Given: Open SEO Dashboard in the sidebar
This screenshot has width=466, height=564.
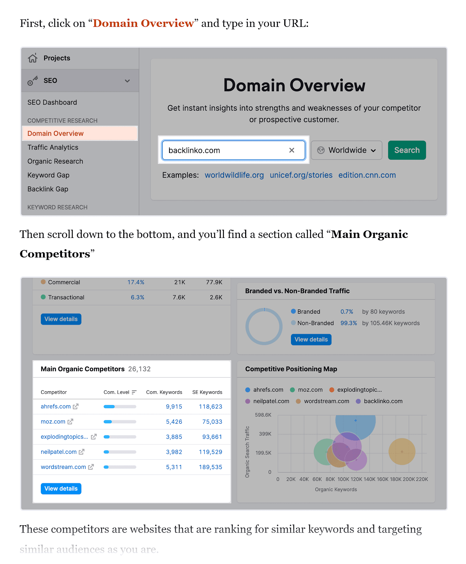Looking at the screenshot, I should click(x=52, y=102).
